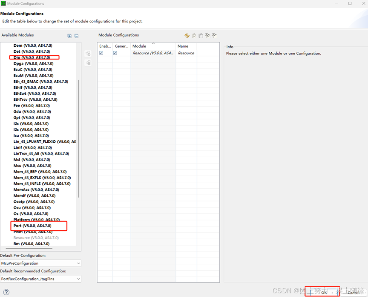Open the Default Pre-Configuration dropdown
Screen dimensions: 368x297
(40, 263)
